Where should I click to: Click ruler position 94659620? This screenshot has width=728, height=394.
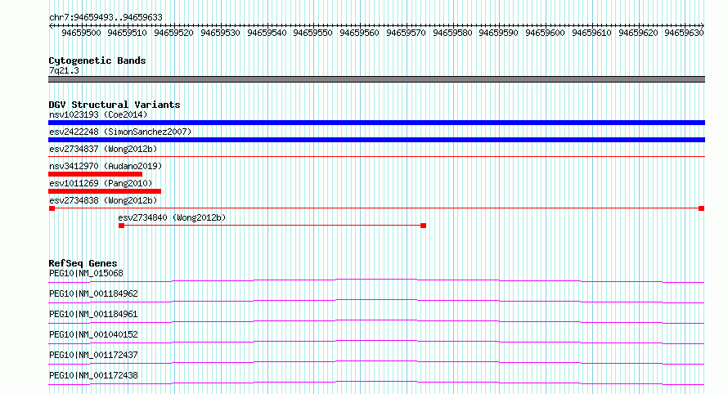coord(638,33)
